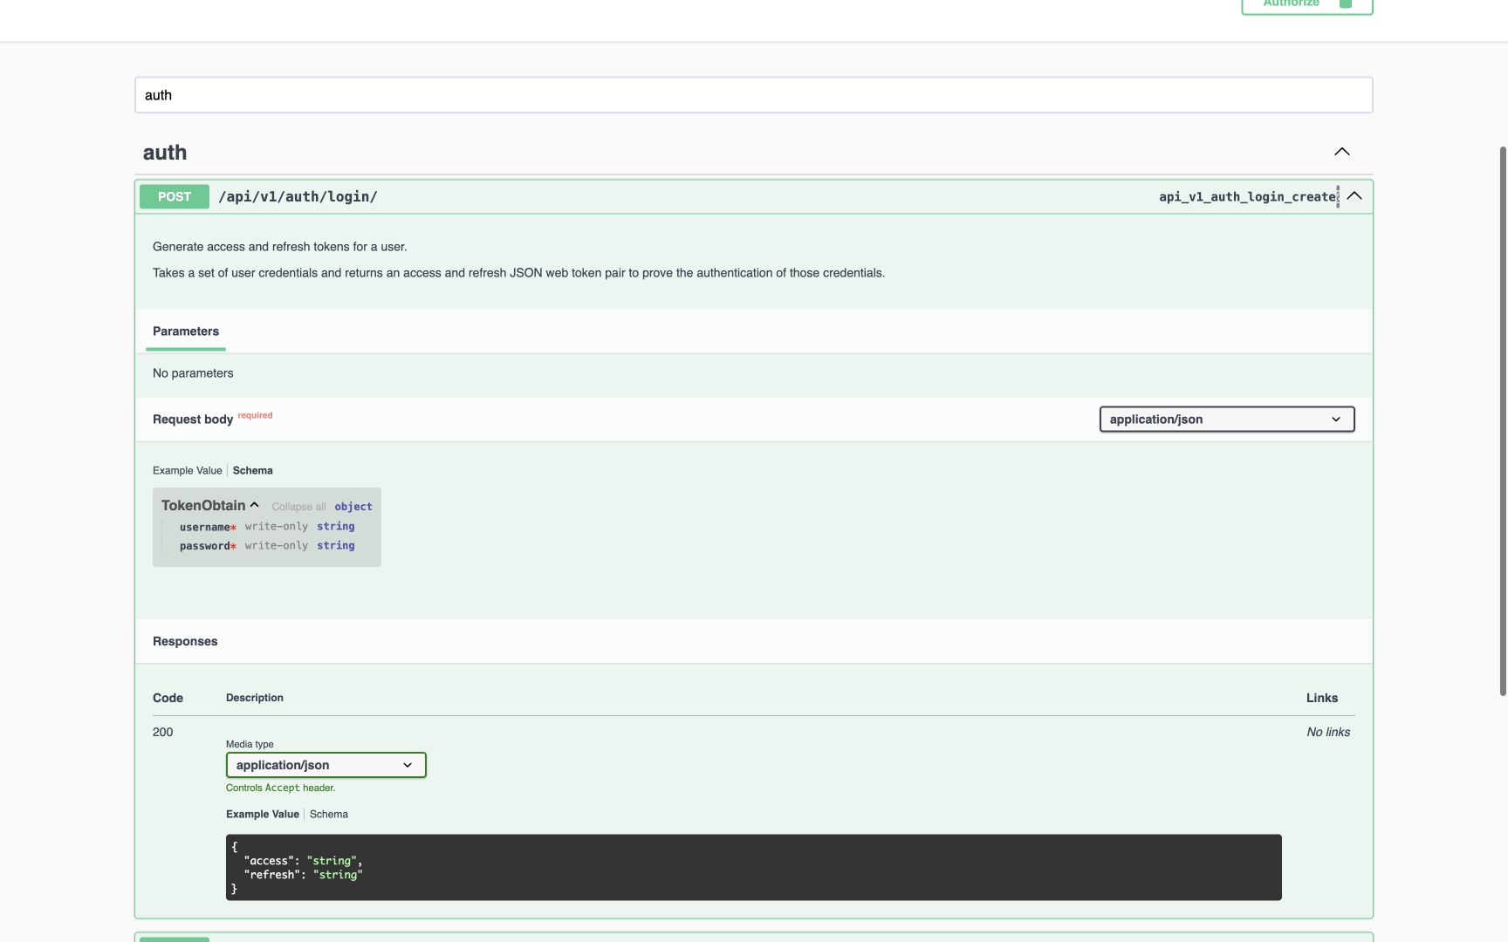
Task: Switch to the response Schema tab
Action: 329,814
